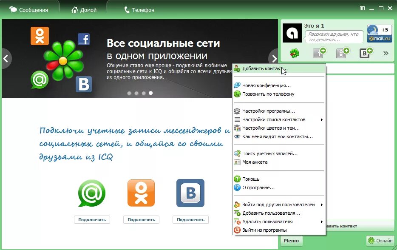The image size is (397, 250).
Task: Click Подключить under Odnoklassniki
Action: point(141,220)
